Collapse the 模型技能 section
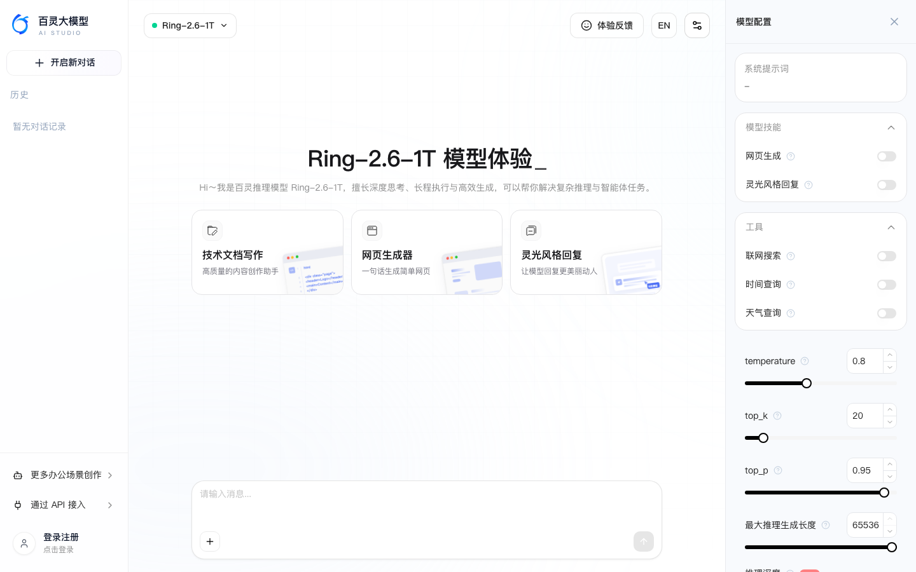 891,128
